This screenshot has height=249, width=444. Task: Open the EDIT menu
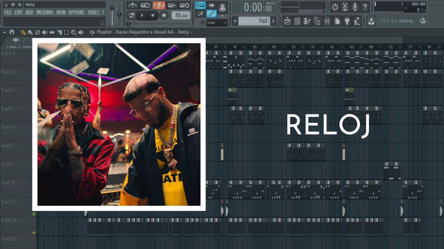tap(19, 12)
